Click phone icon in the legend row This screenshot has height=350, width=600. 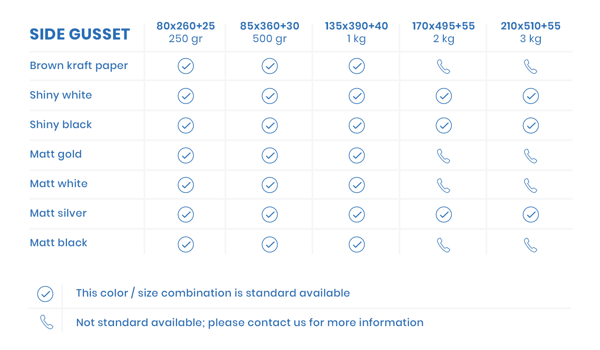47,322
